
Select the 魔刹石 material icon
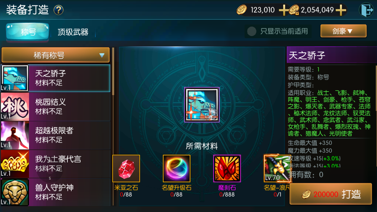(227, 169)
